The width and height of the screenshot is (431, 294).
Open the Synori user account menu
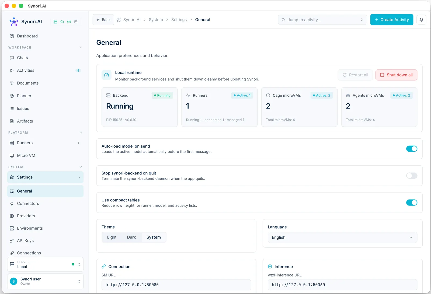pyautogui.click(x=45, y=281)
